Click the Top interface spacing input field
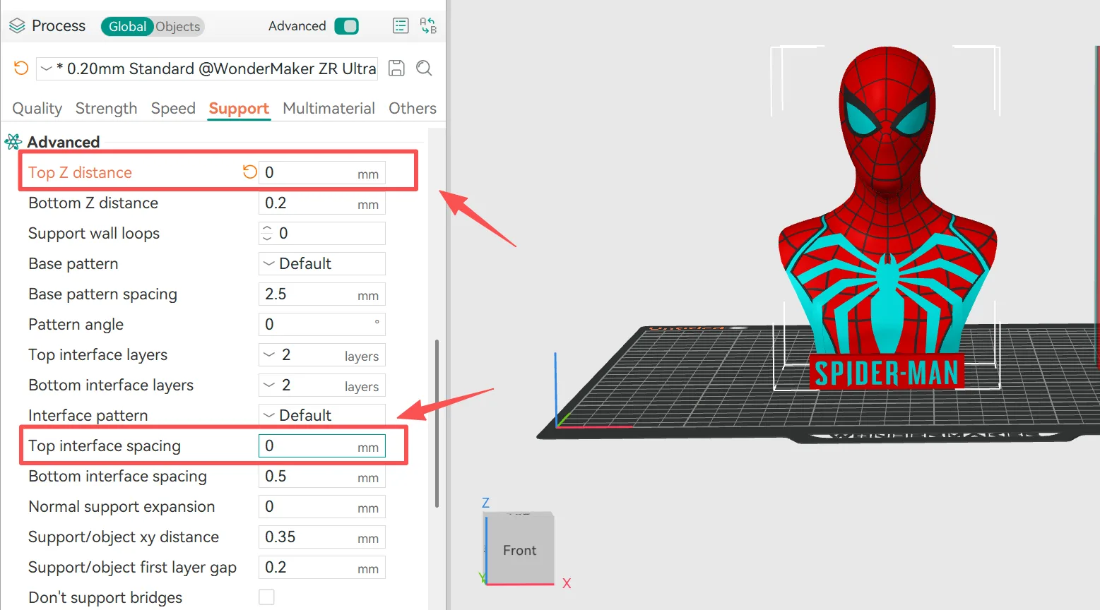 coord(322,445)
